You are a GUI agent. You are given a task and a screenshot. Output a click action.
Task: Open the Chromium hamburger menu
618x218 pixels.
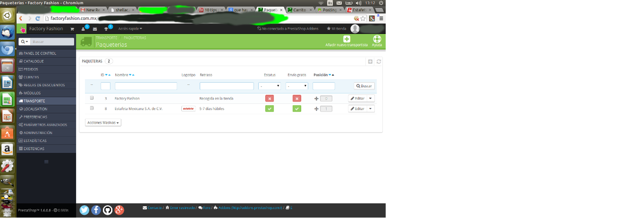tap(381, 18)
